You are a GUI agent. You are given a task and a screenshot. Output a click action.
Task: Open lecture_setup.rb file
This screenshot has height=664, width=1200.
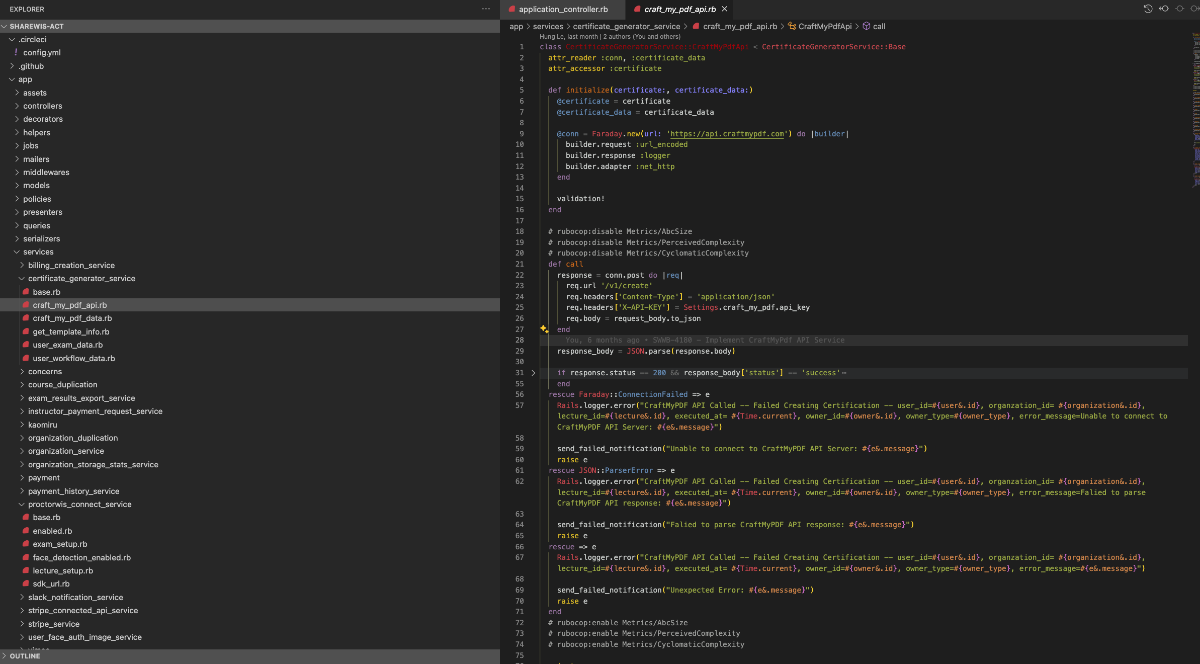pyautogui.click(x=250, y=570)
